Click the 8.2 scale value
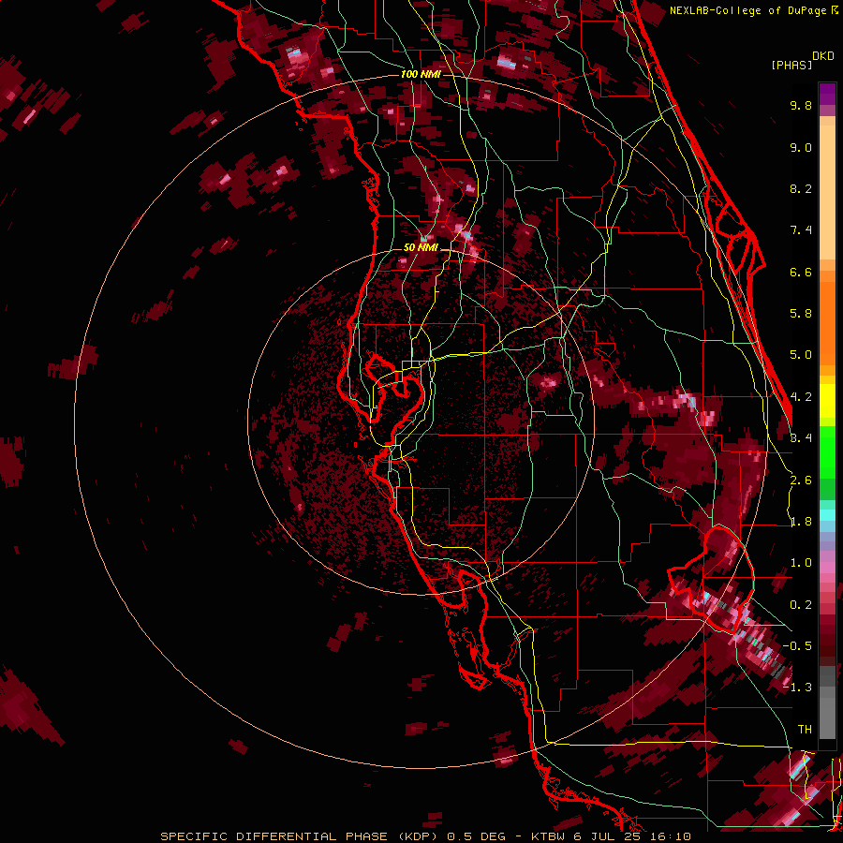The height and width of the screenshot is (843, 843). click(x=801, y=188)
